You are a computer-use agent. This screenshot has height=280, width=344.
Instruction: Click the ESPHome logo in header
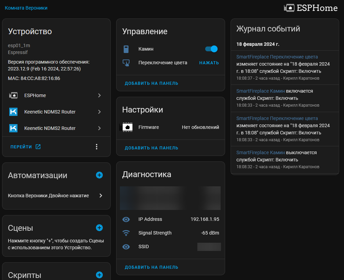[x=310, y=8]
